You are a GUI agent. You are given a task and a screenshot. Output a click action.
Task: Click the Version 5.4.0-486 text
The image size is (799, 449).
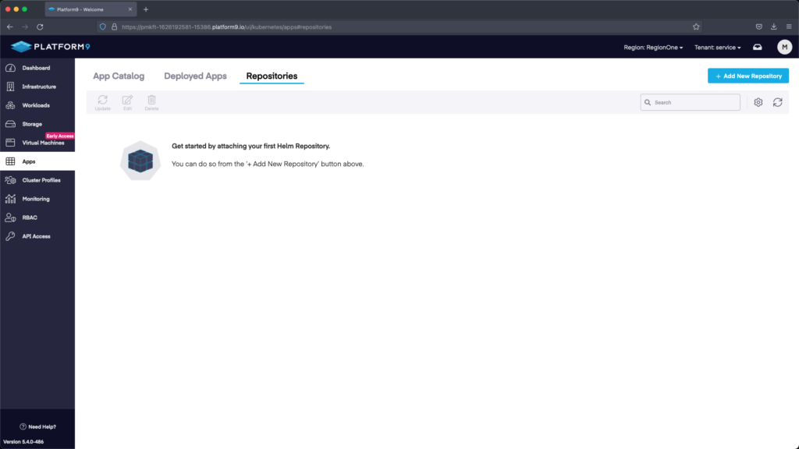23,442
